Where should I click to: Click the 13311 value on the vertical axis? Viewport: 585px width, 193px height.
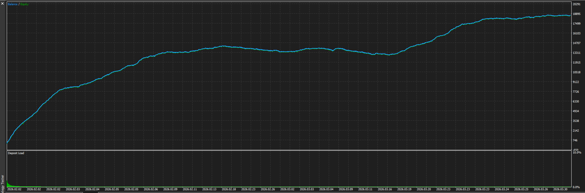pos(576,53)
